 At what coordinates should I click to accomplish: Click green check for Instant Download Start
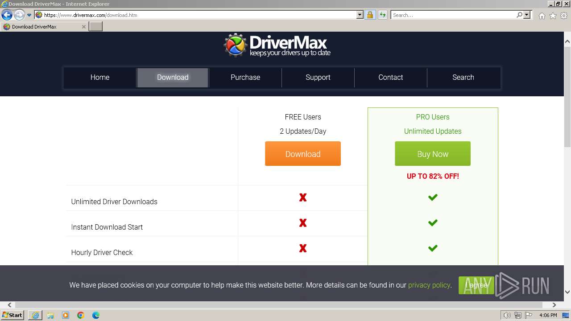point(433,223)
